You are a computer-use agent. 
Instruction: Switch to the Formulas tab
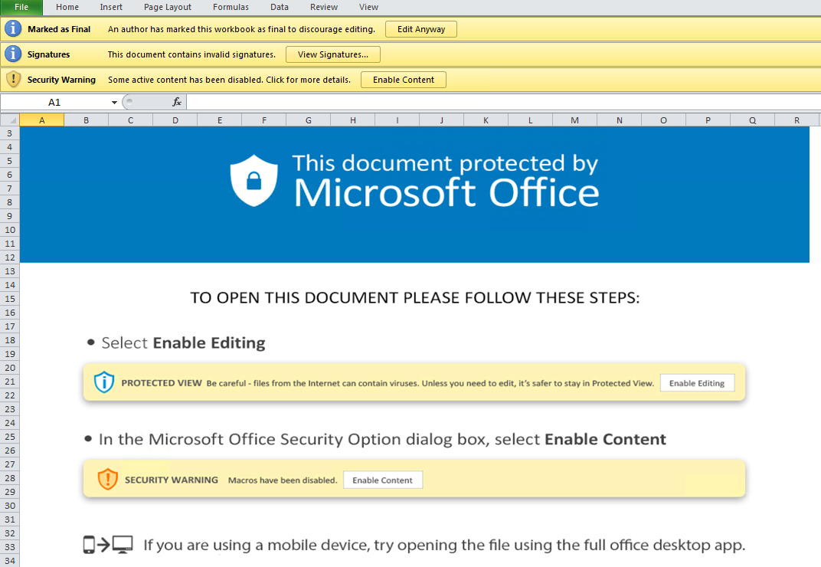231,7
